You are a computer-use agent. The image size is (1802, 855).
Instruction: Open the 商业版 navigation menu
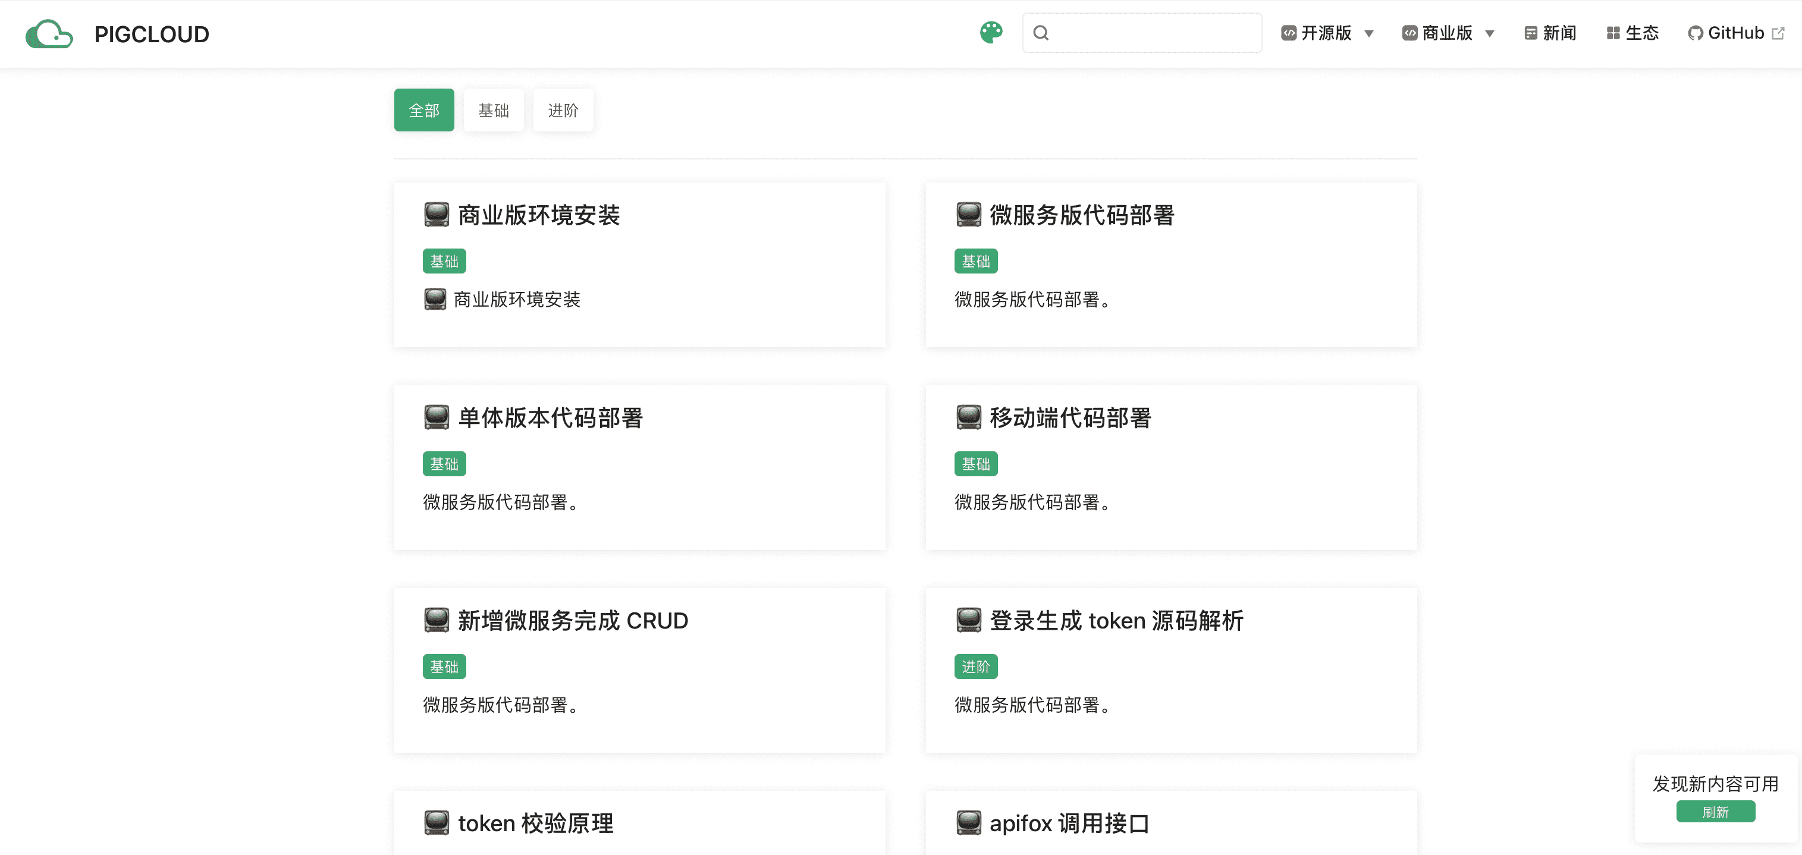tap(1448, 33)
